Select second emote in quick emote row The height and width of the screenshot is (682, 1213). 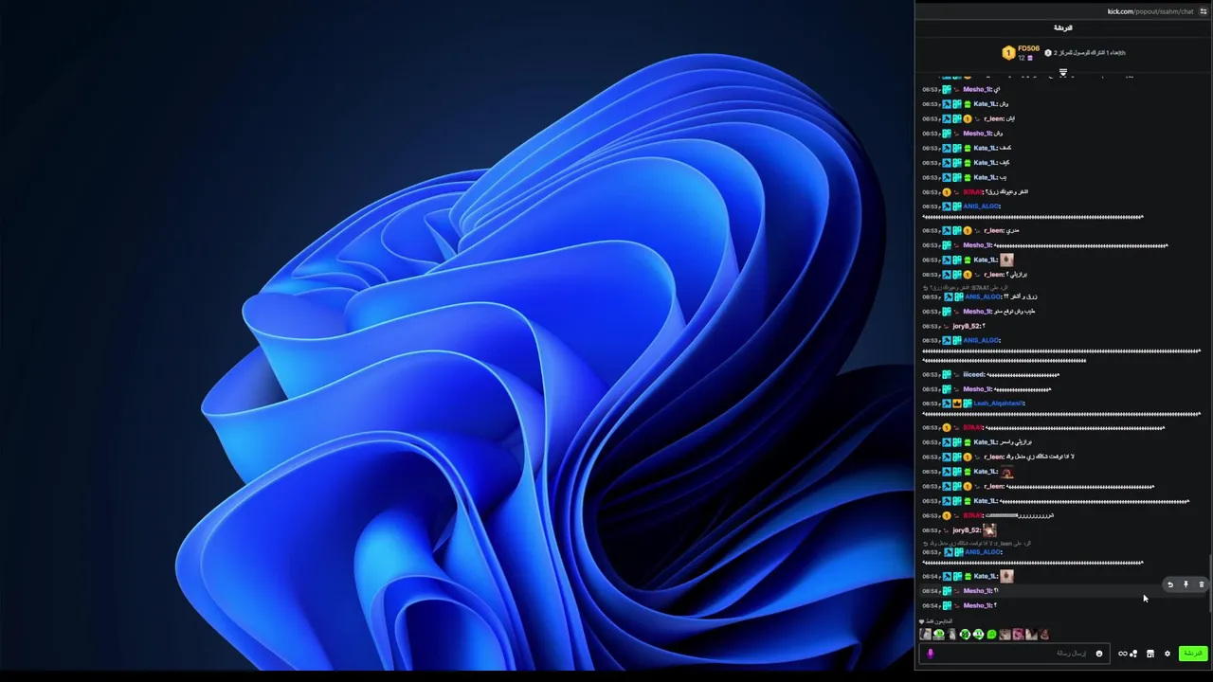tap(938, 635)
